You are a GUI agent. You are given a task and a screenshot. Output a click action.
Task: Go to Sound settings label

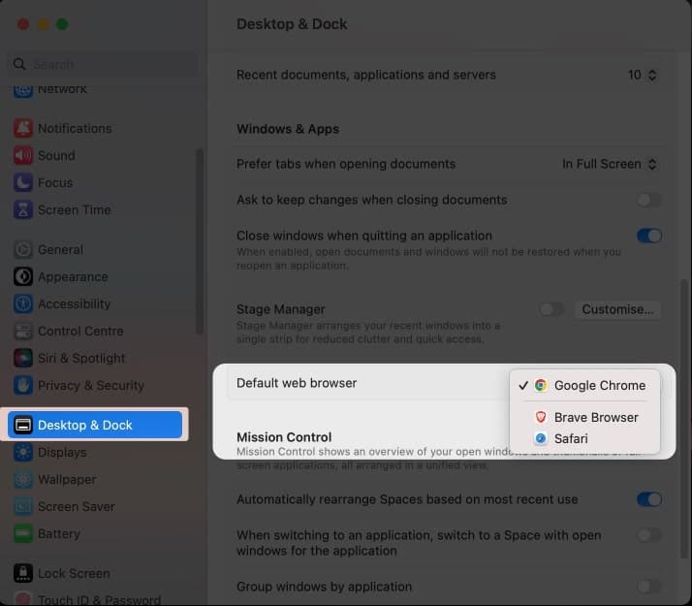click(56, 155)
